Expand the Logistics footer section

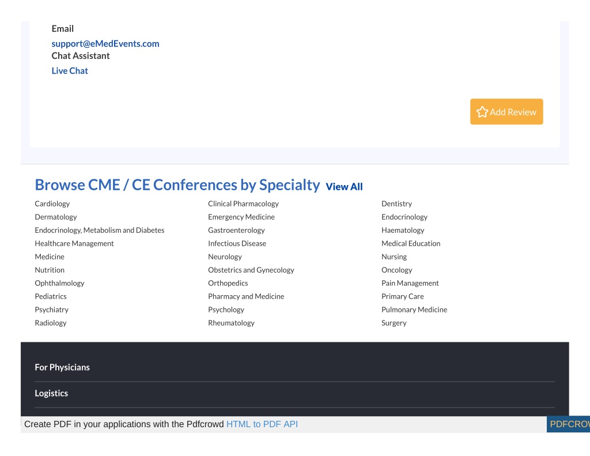click(x=51, y=393)
